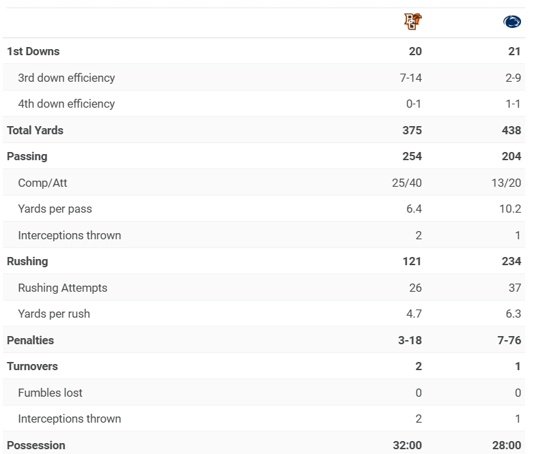Click the Rushing Attempts label
This screenshot has width=534, height=454.
pos(62,288)
